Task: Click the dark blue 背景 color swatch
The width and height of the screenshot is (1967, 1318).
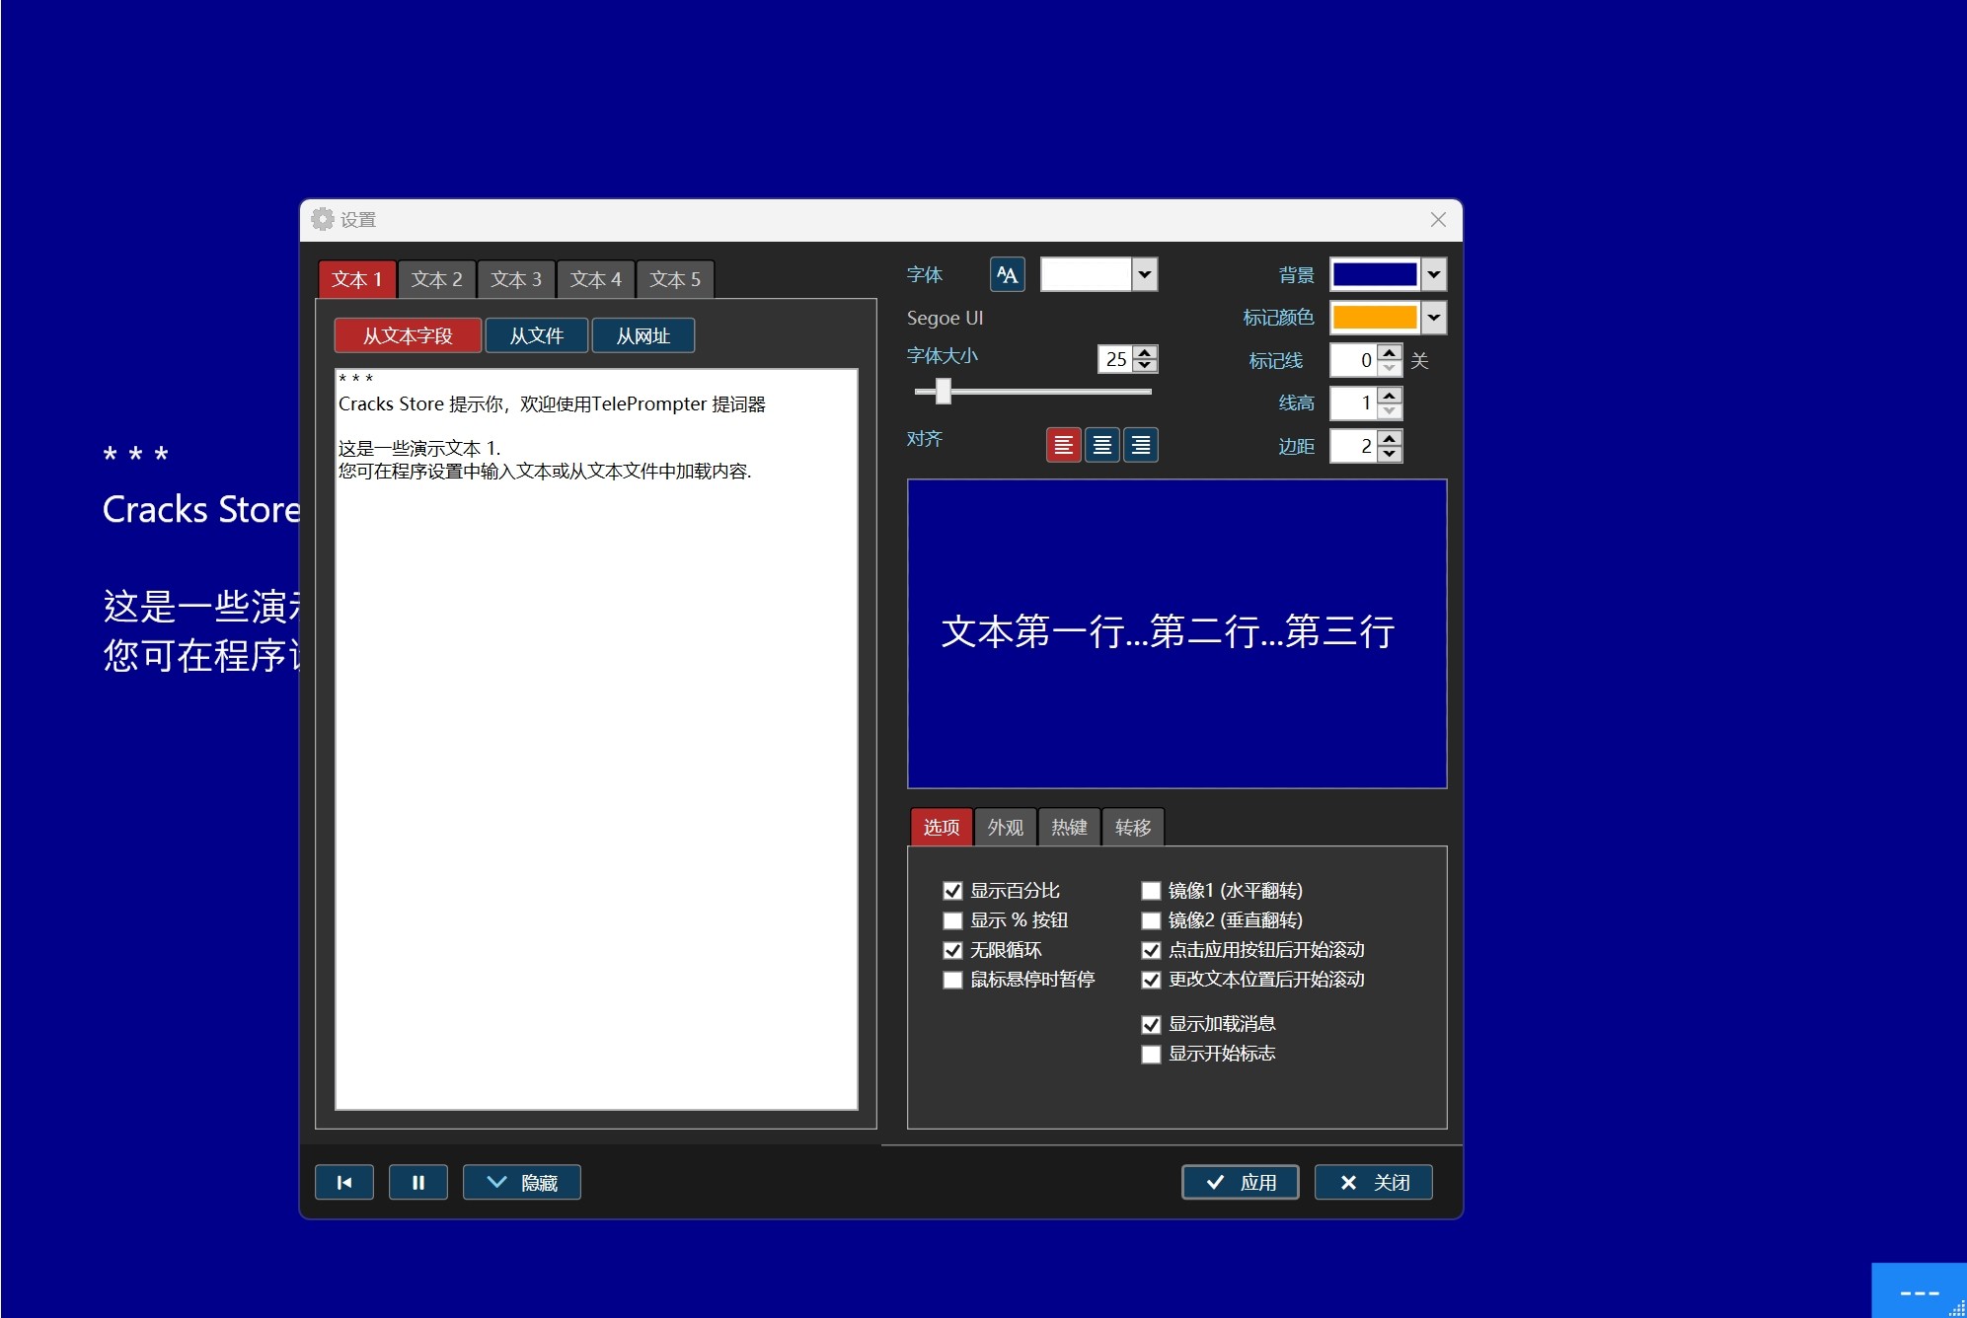Action: coord(1375,274)
